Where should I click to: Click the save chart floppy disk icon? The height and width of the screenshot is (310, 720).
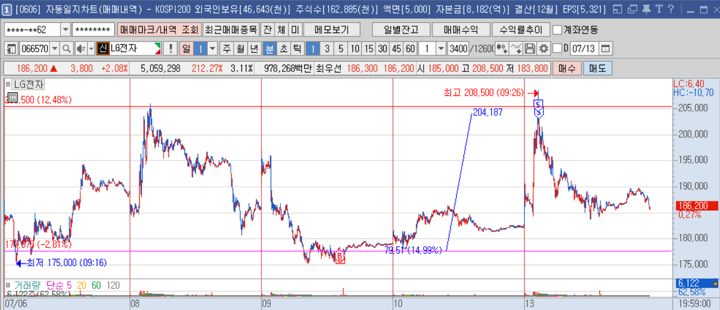530,49
